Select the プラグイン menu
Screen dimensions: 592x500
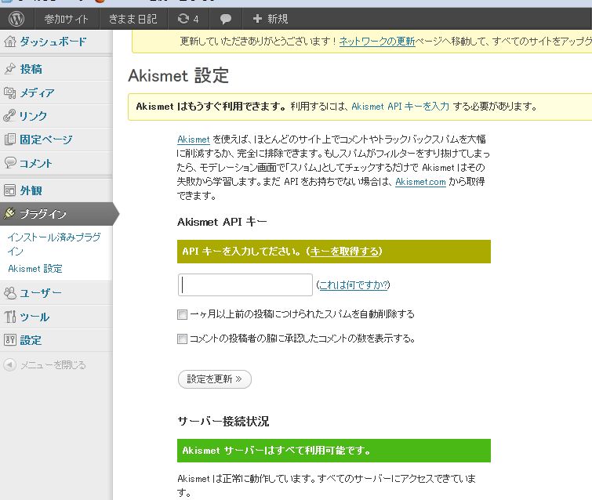[43, 214]
